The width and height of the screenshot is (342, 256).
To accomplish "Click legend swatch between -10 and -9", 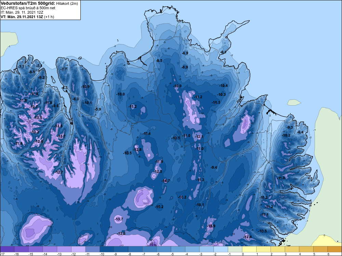I will tap(107, 249).
